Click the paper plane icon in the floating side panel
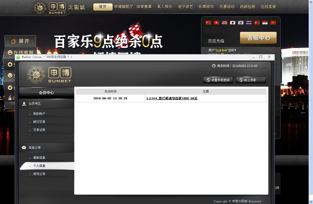The height and width of the screenshot is (204, 313). pos(10,87)
